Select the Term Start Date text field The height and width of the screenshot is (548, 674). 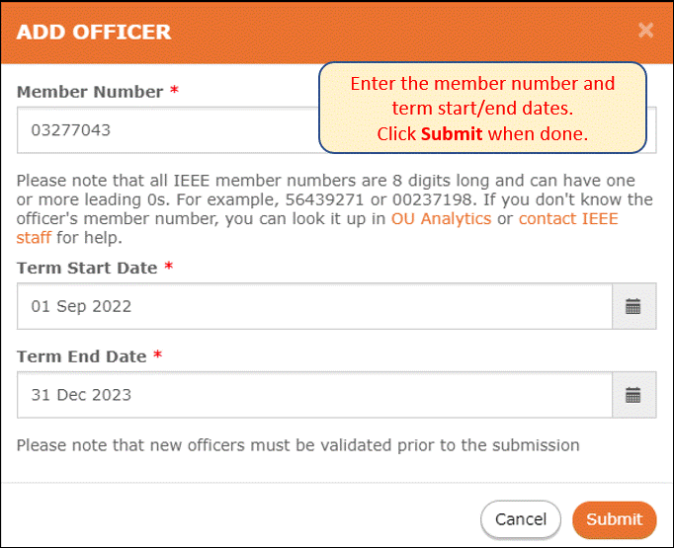tap(314, 306)
